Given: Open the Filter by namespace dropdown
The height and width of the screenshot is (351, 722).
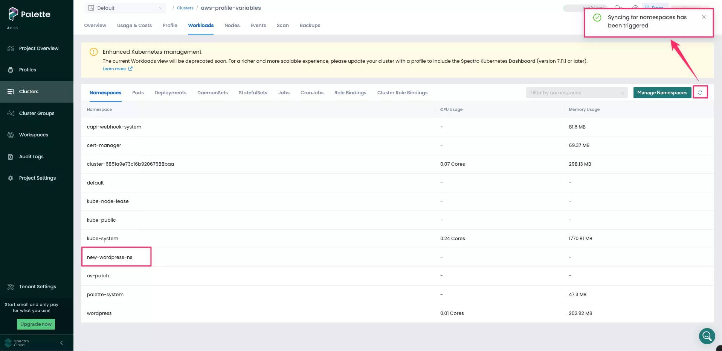Looking at the screenshot, I should pos(576,92).
